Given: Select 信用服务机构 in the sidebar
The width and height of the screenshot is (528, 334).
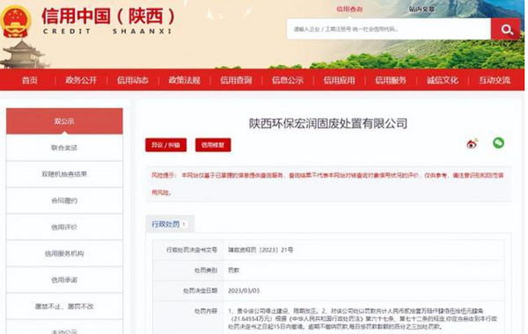Looking at the screenshot, I should click(64, 253).
